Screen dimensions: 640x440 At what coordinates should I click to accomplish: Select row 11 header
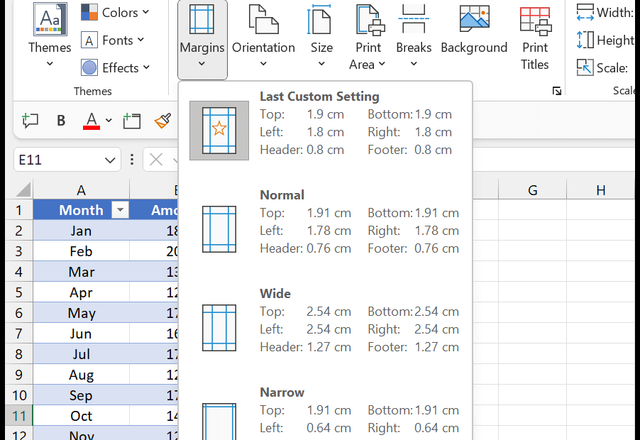(18, 416)
